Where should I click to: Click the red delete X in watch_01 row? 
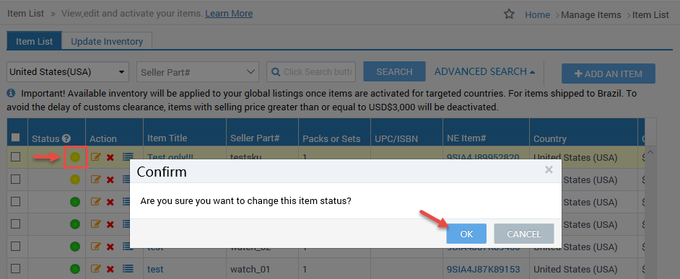(x=110, y=270)
